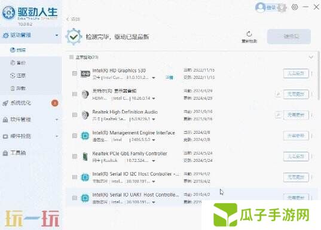Open version dropdown for Realtek PCIe GbE Controller
Viewport: 321px width, 230px height.
pyautogui.click(x=154, y=161)
